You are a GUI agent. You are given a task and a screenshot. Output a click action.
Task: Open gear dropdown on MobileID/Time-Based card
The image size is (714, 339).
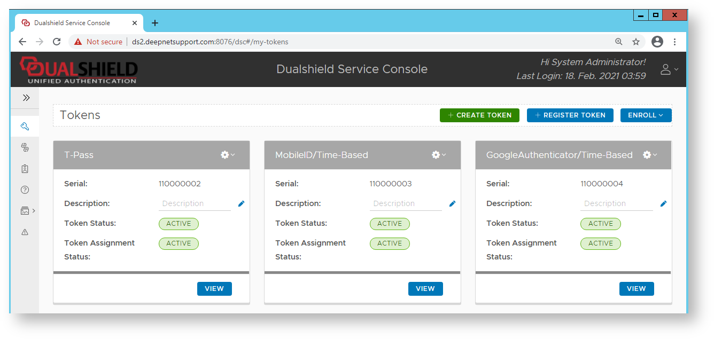[x=439, y=155]
